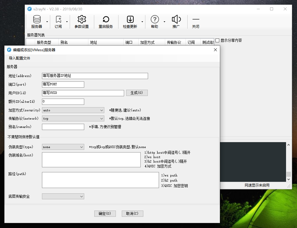Maximize the v2rayN main window
The width and height of the screenshot is (297, 228).
[x=272, y=9]
